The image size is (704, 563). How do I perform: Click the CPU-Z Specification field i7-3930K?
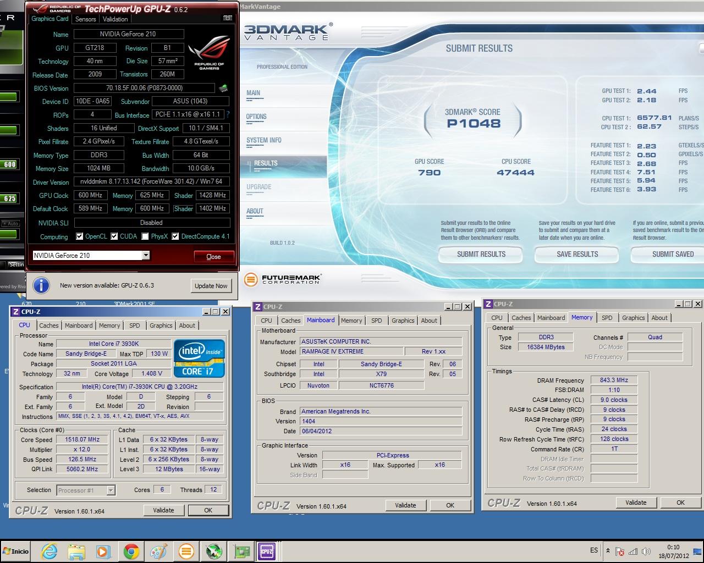pos(140,387)
